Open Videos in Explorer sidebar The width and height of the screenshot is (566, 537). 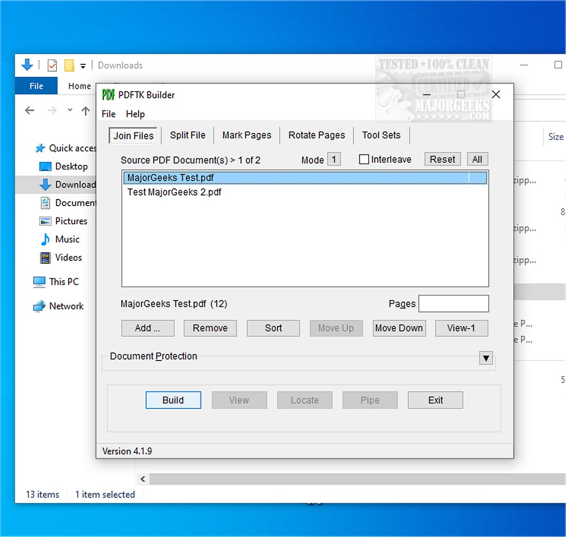click(61, 258)
